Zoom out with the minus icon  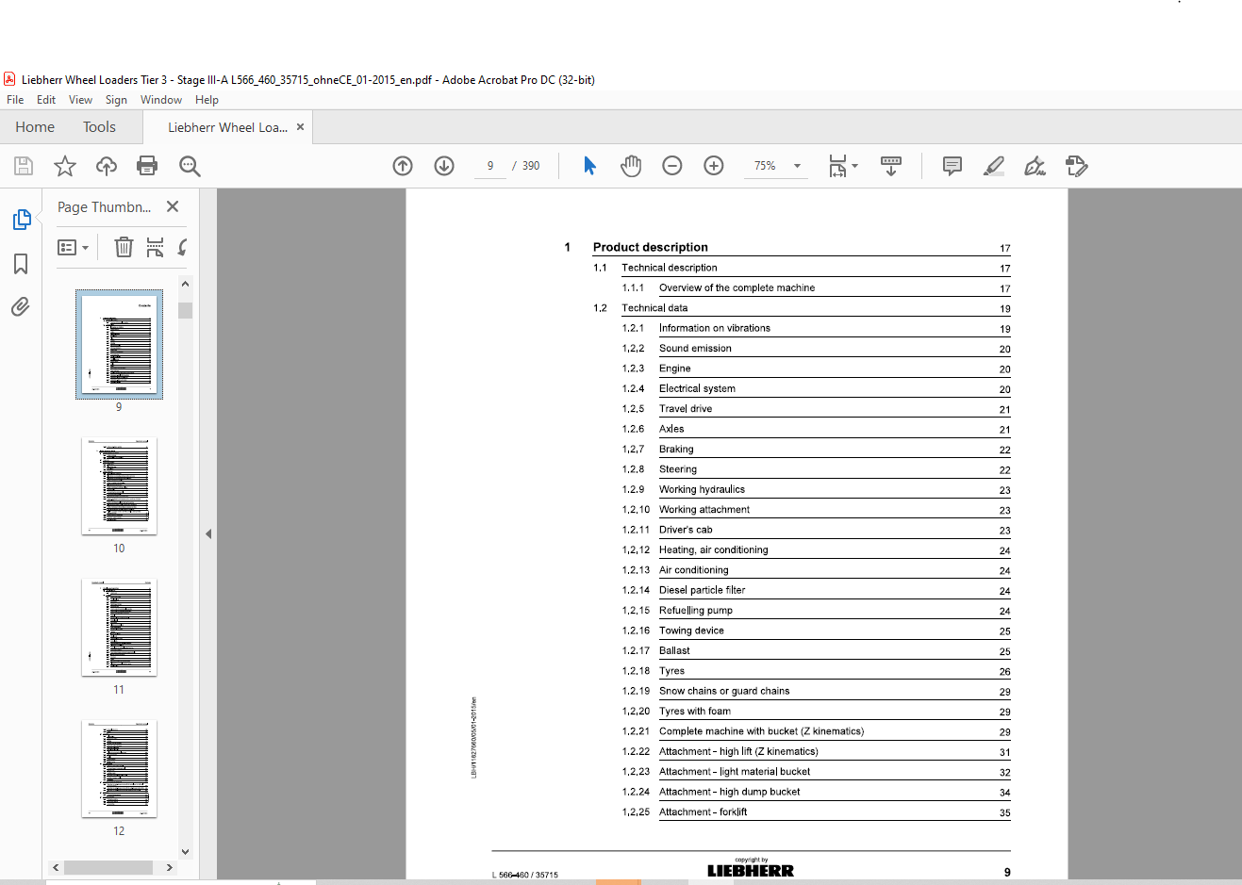(x=672, y=166)
